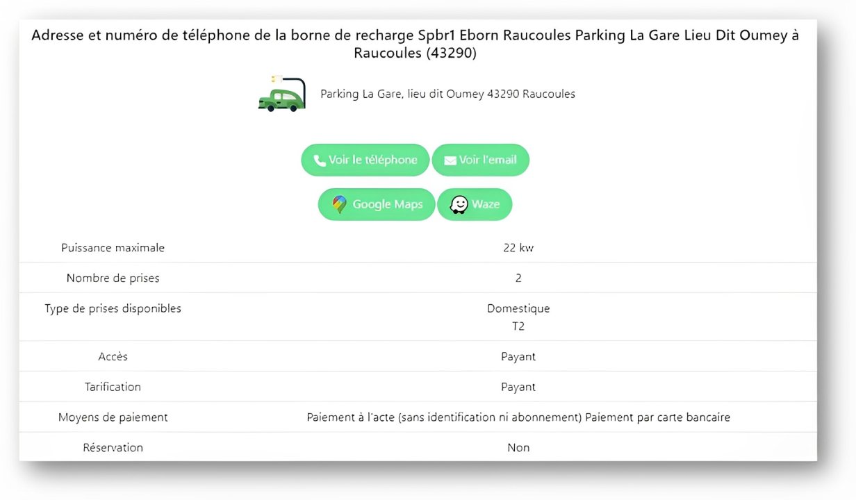Screen dimensions: 856x500
Task: Click the green electric car charging icon
Action: point(282,94)
